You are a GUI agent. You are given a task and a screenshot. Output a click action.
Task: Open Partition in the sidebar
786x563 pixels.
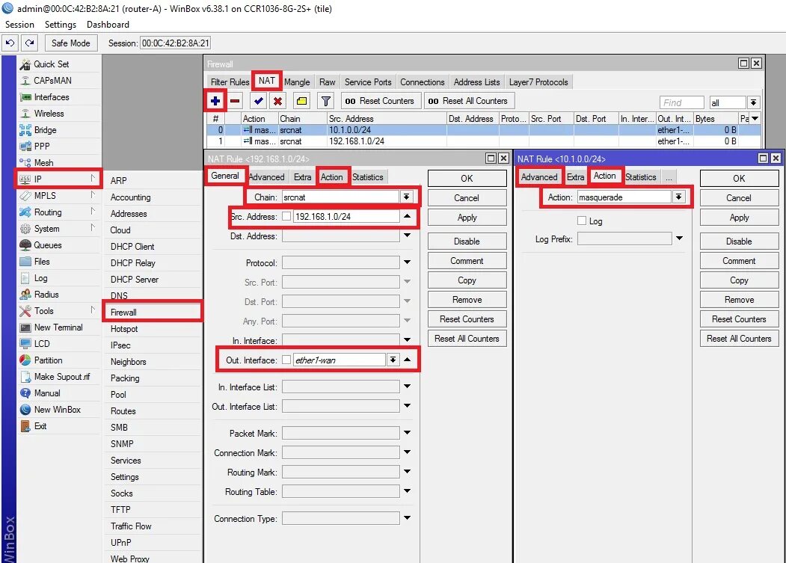tap(48, 360)
